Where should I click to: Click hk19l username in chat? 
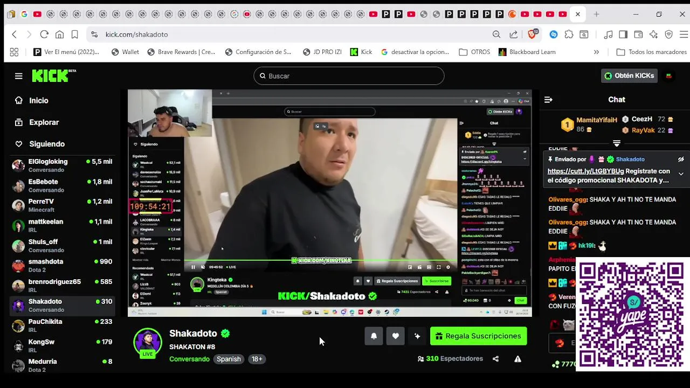[x=586, y=246]
